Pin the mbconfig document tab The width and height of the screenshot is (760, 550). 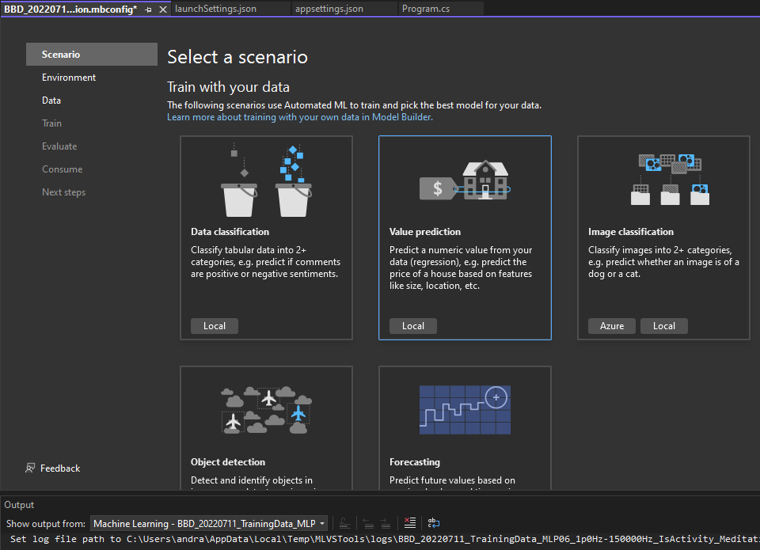(148, 9)
